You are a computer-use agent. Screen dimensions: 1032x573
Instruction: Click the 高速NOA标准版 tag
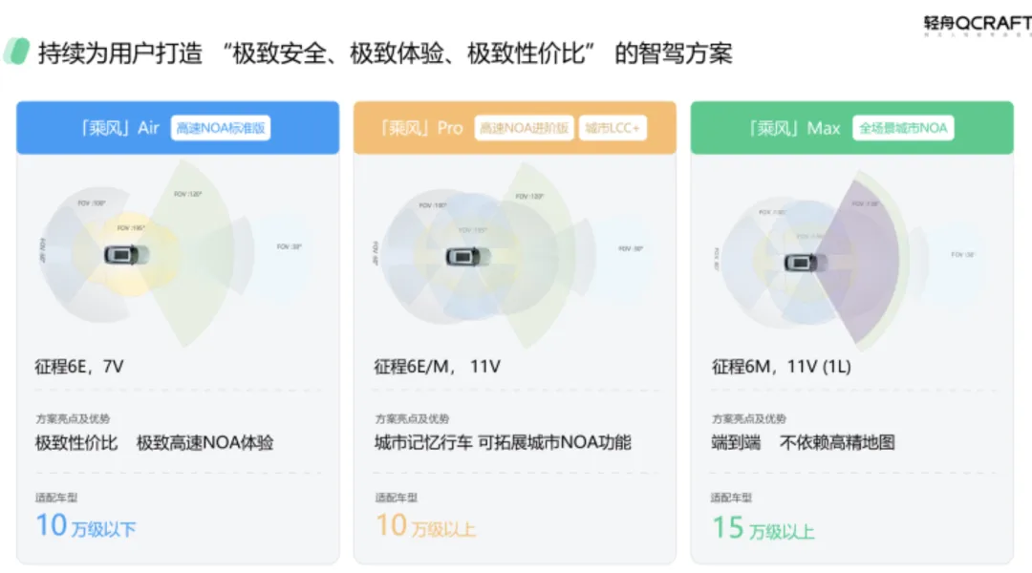221,128
